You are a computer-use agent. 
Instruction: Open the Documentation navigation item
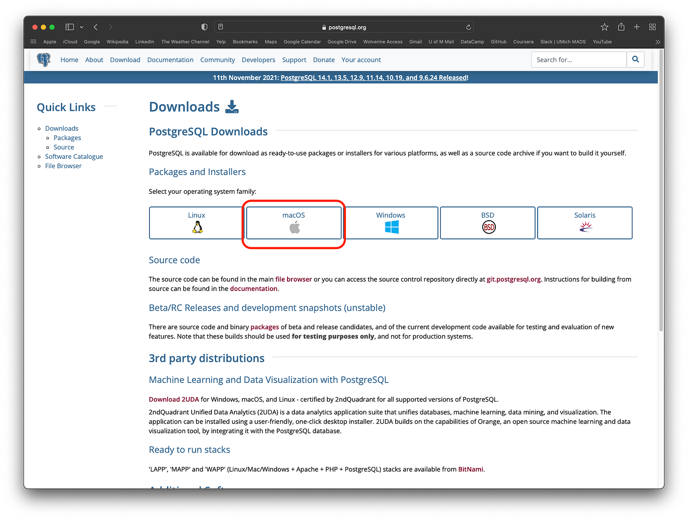[170, 59]
